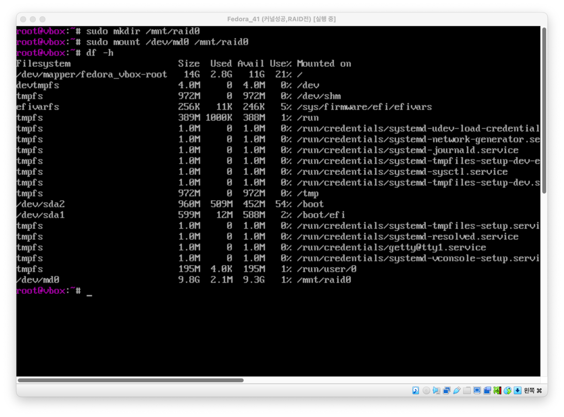Open the network adapter status icon
Viewport: 564px width, 417px height.
pyautogui.click(x=446, y=390)
